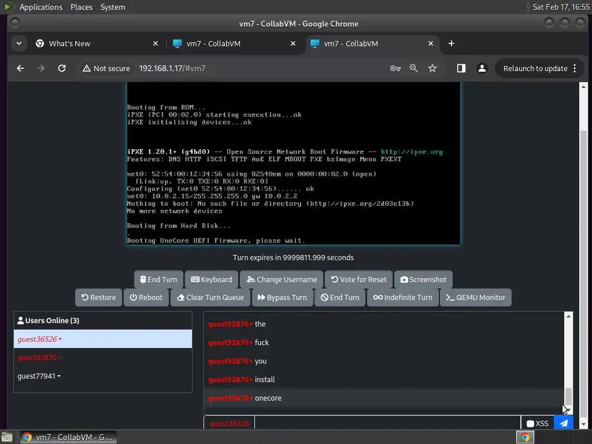The width and height of the screenshot is (592, 444).
Task: Open the guest77941 user dropdown
Action: [39, 376]
